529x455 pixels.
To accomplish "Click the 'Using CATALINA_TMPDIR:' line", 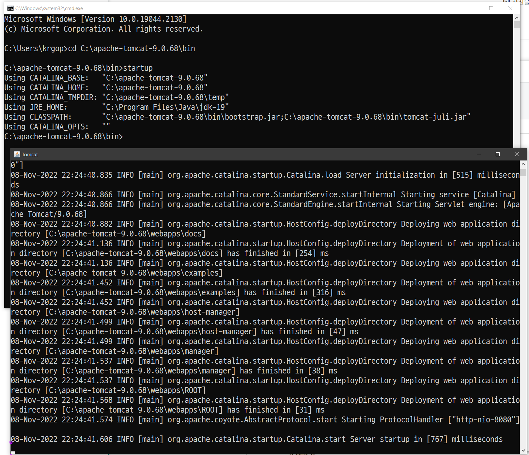I will (x=117, y=98).
